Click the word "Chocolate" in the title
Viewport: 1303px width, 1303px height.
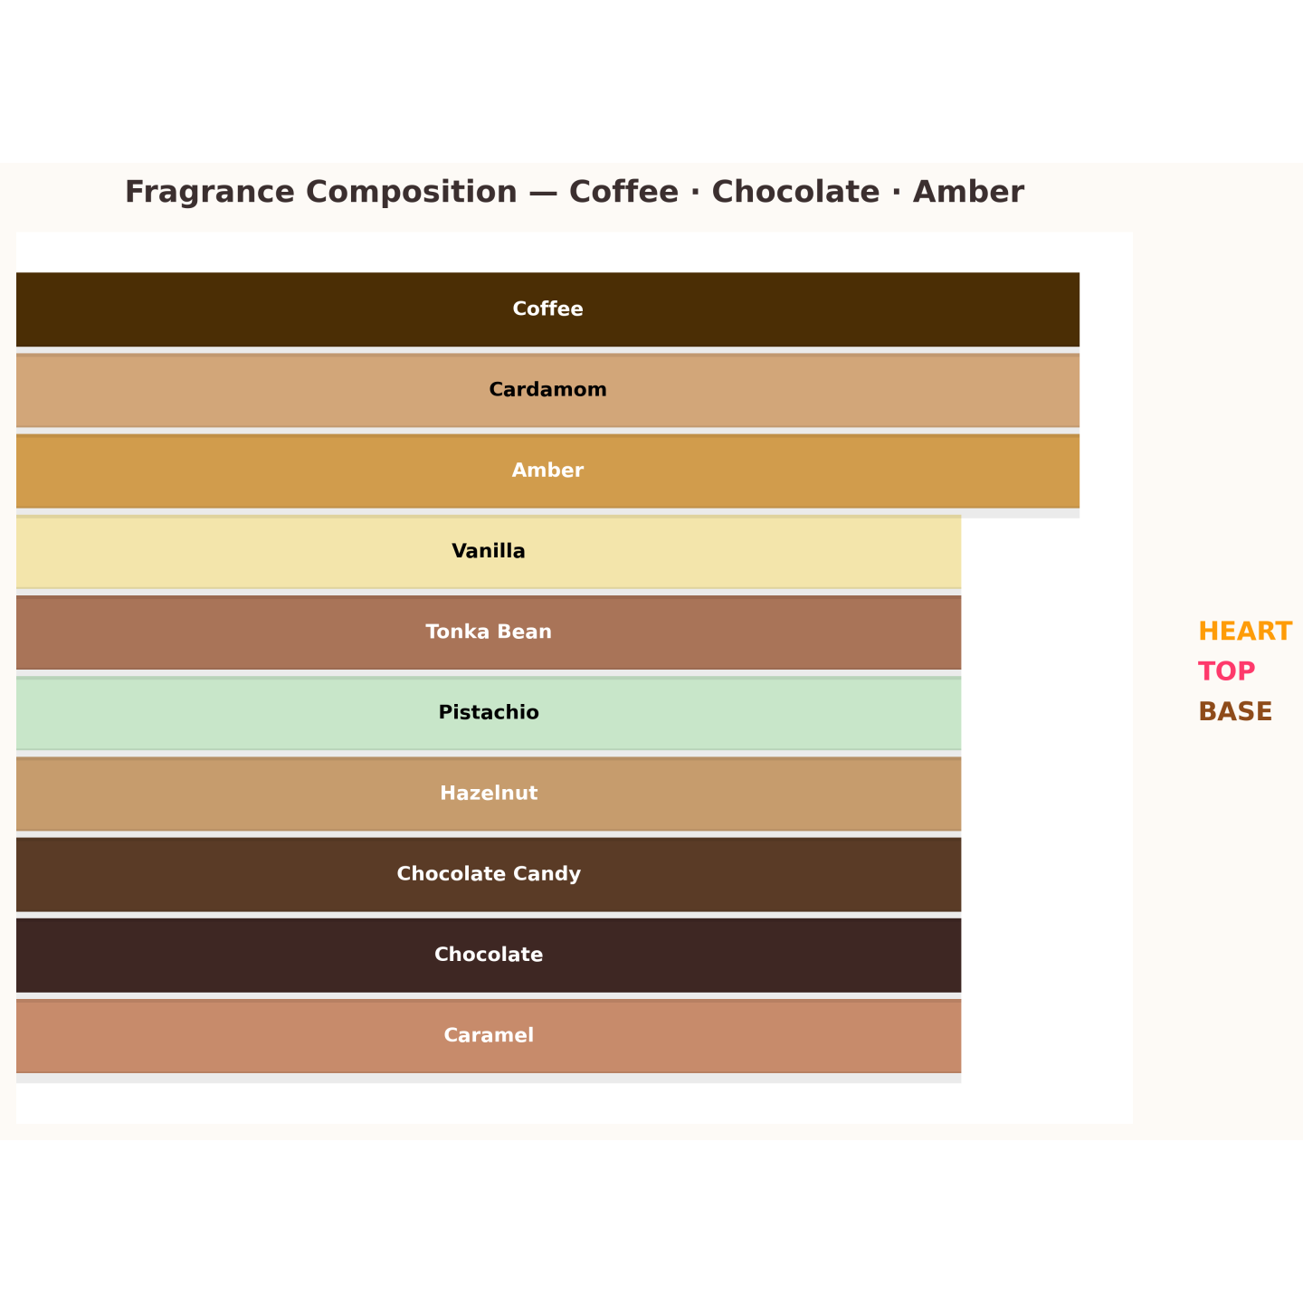pos(795,192)
